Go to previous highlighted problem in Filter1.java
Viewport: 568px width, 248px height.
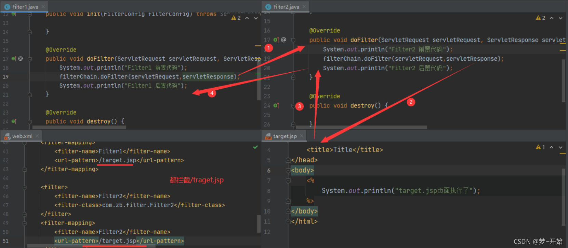247,18
